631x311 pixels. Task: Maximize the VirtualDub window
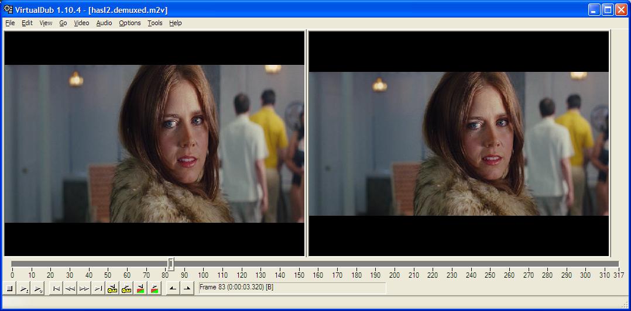tap(608, 9)
